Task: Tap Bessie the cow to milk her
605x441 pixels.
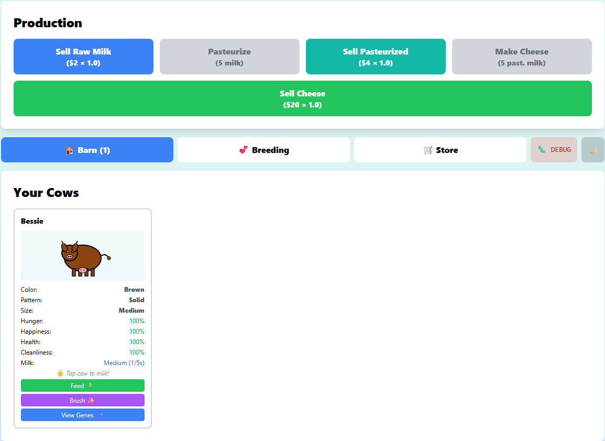Action: [x=82, y=255]
